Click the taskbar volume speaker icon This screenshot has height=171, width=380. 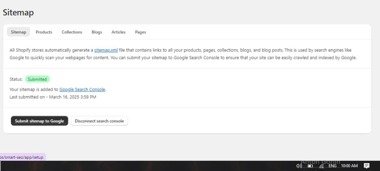click(x=299, y=166)
